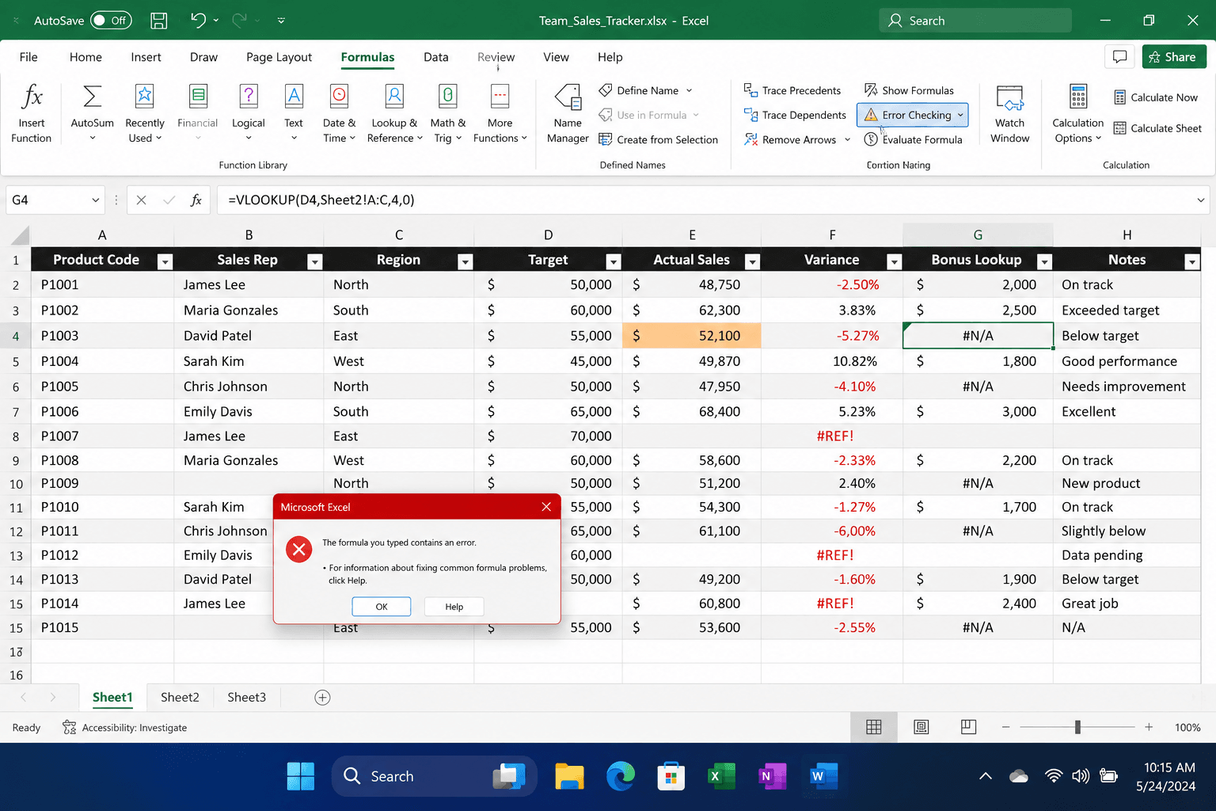Click the zoom slider handle
Screen dimensions: 1216x811
1077,727
